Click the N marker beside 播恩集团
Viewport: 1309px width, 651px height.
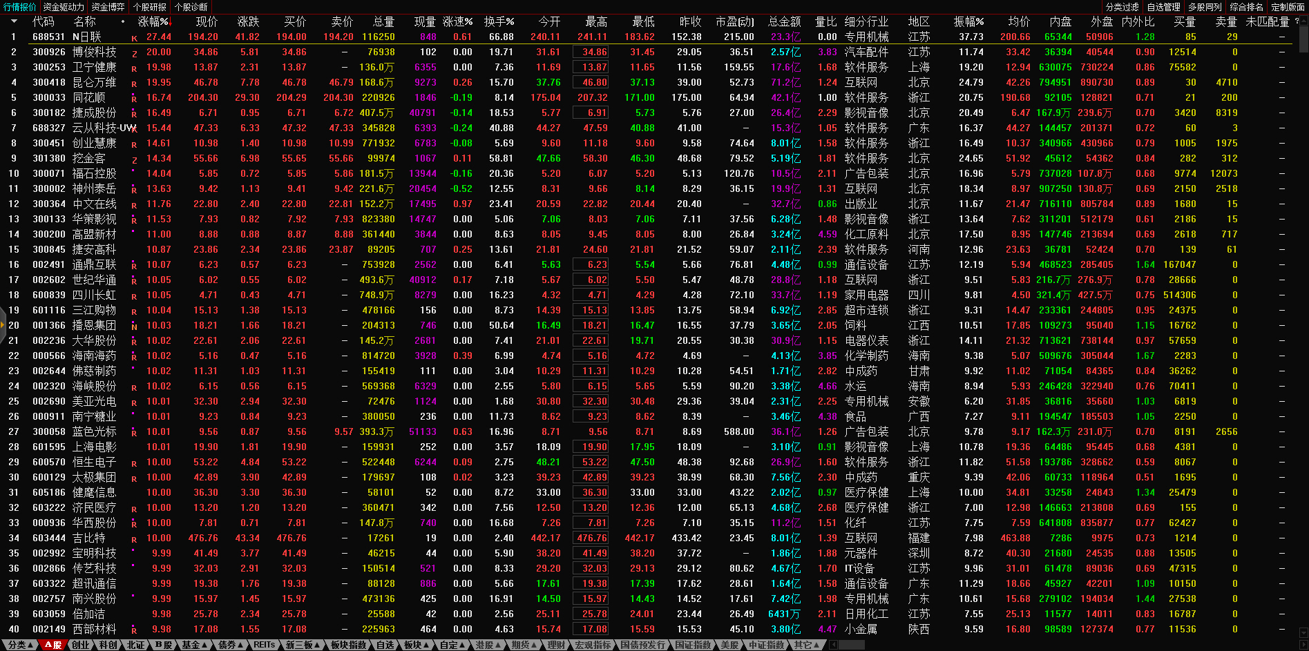pyautogui.click(x=134, y=327)
